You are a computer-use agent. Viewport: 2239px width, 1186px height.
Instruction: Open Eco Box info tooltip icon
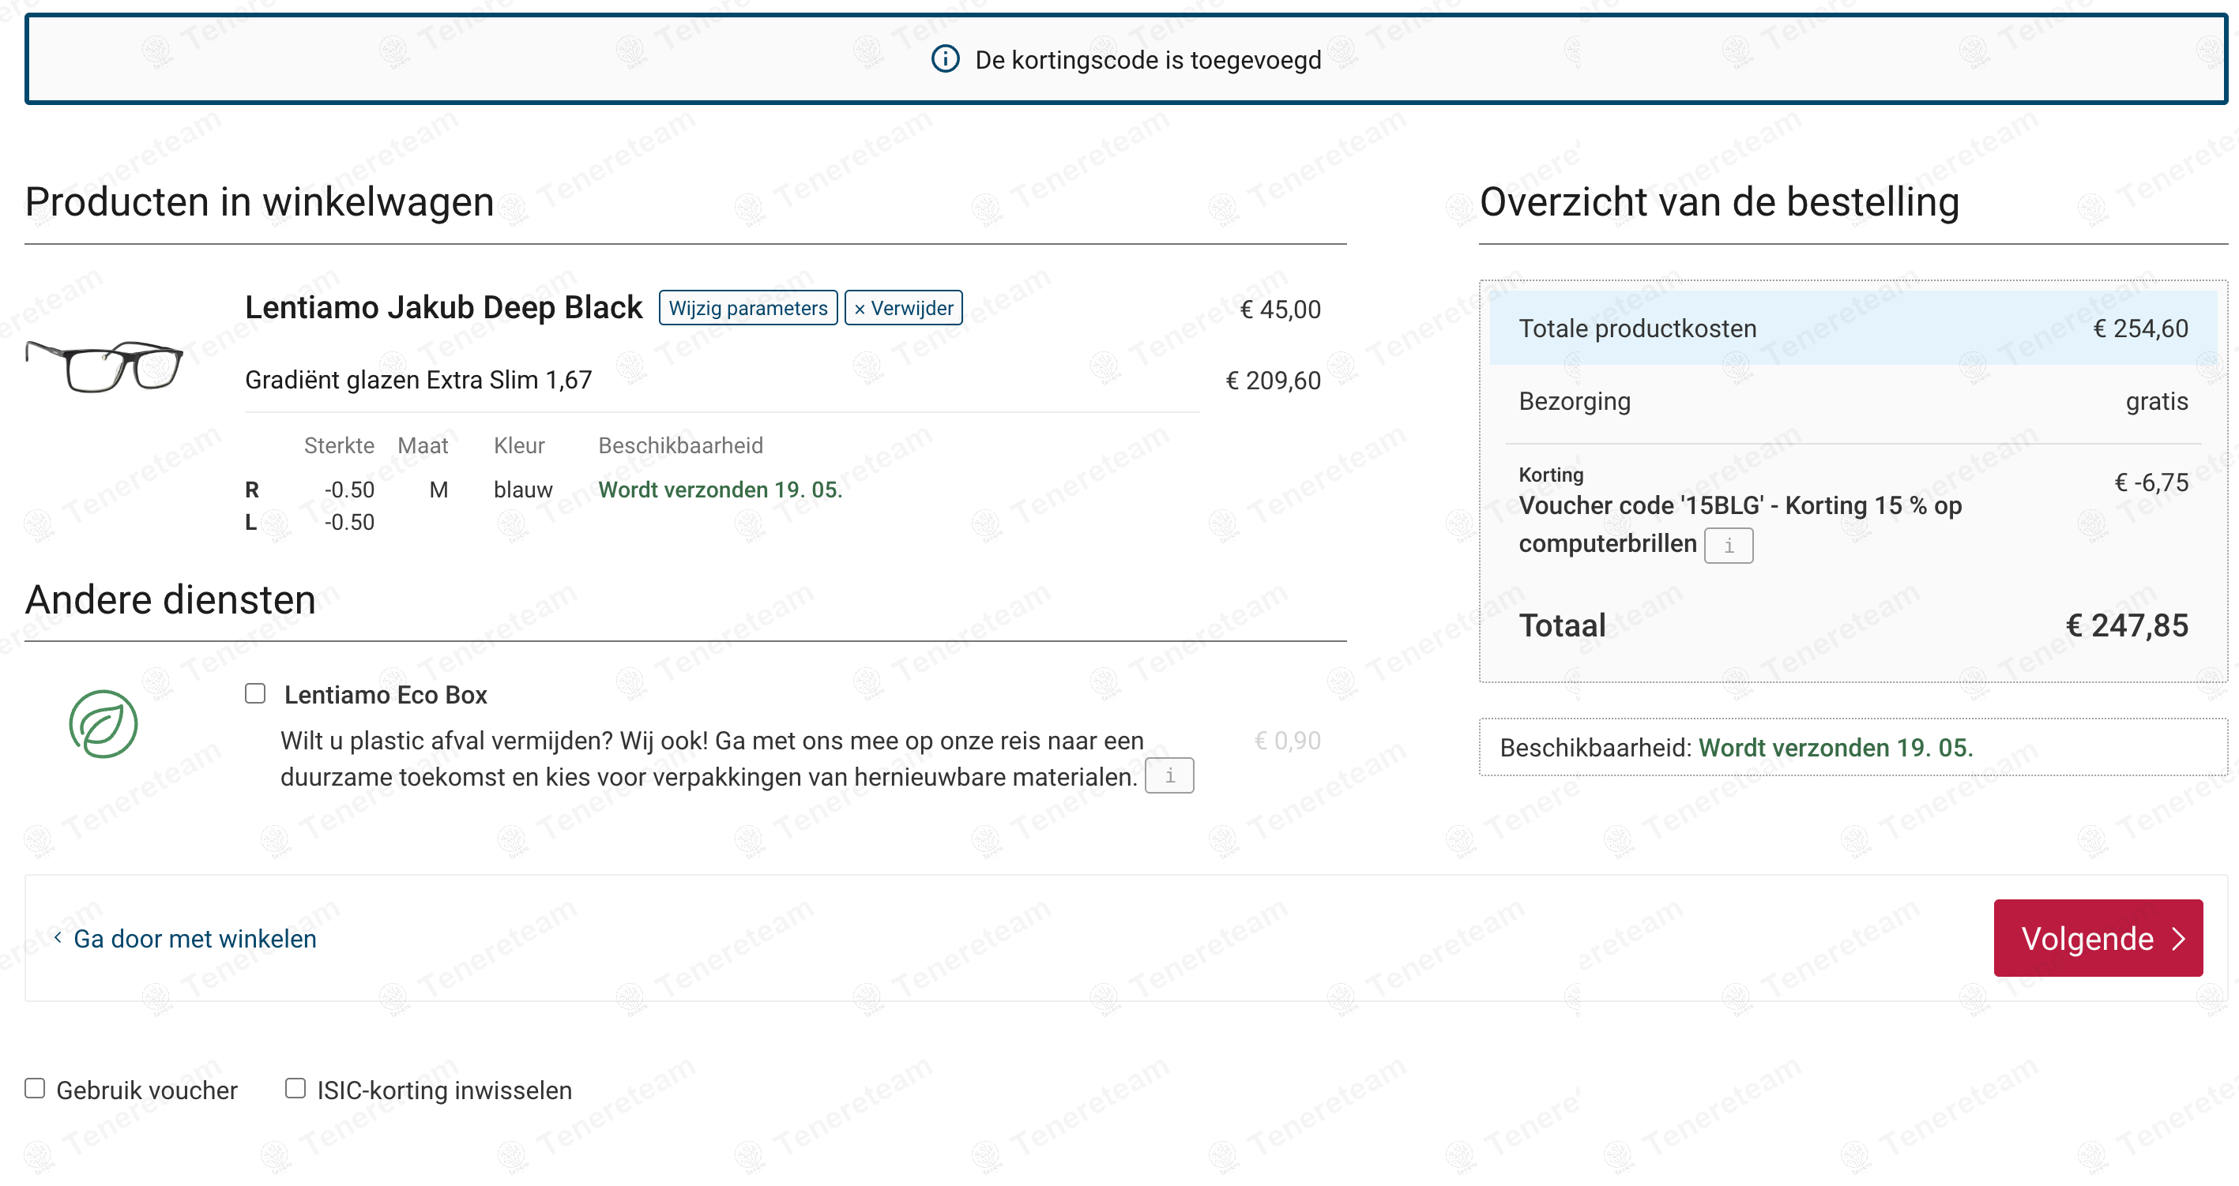pyautogui.click(x=1169, y=775)
